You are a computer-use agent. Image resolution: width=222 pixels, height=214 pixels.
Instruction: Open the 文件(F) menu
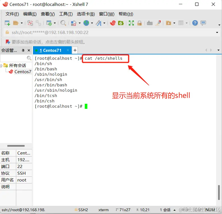(12, 14)
